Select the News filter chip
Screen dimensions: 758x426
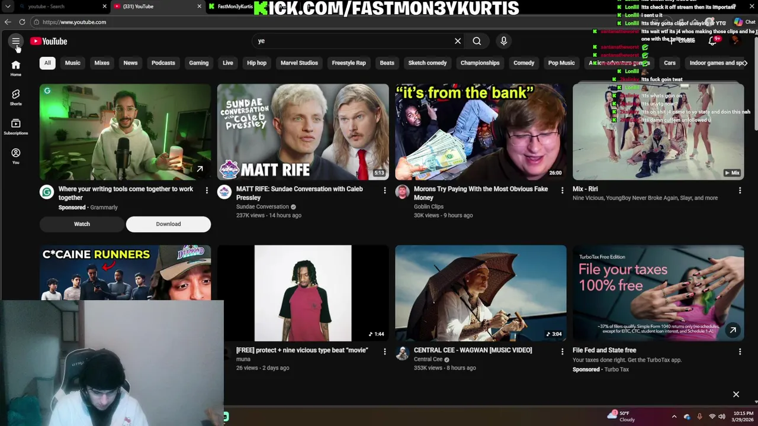(130, 63)
